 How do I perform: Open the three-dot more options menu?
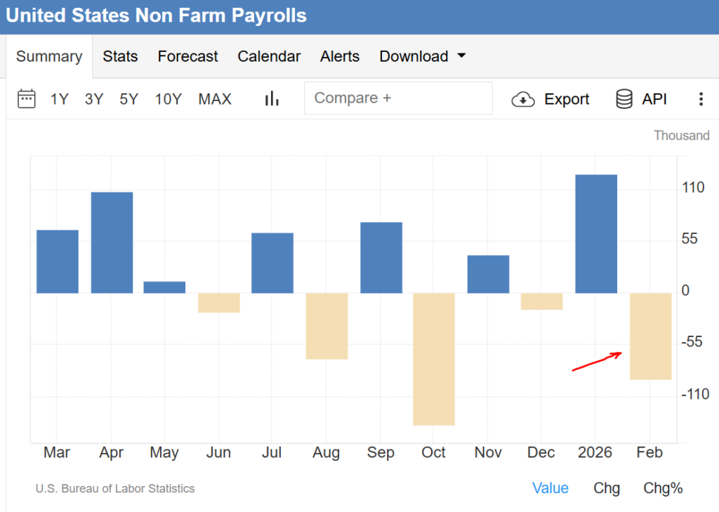(700, 99)
